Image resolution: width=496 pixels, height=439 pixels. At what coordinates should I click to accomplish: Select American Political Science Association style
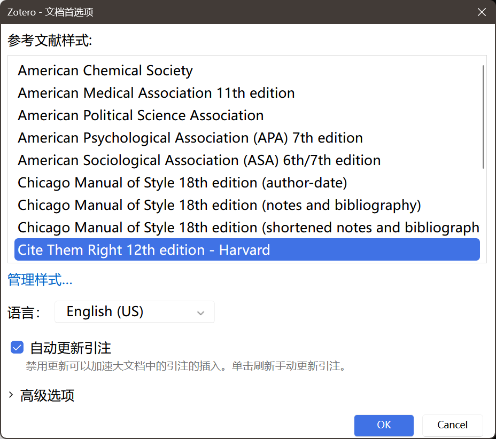coord(141,115)
